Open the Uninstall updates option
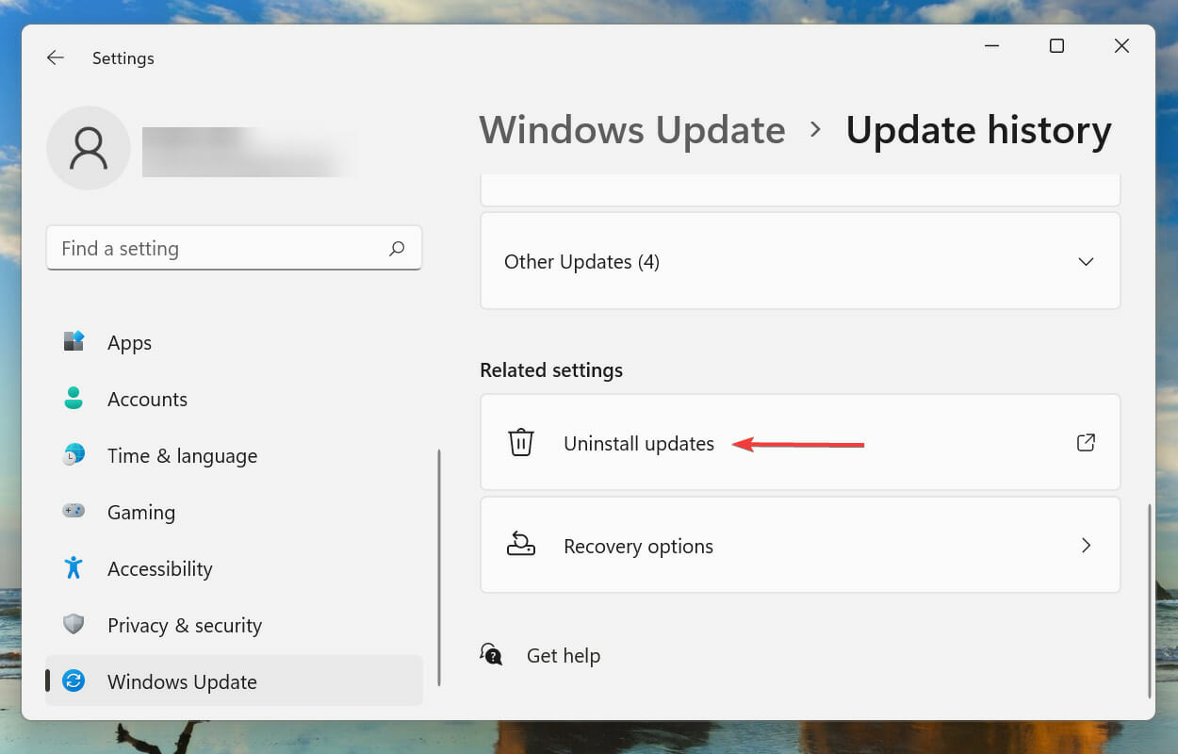The width and height of the screenshot is (1178, 754). [x=800, y=442]
